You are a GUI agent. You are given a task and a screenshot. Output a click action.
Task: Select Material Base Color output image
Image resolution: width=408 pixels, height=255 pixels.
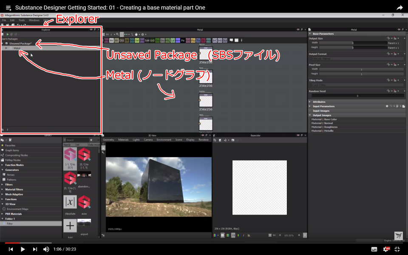324,119
